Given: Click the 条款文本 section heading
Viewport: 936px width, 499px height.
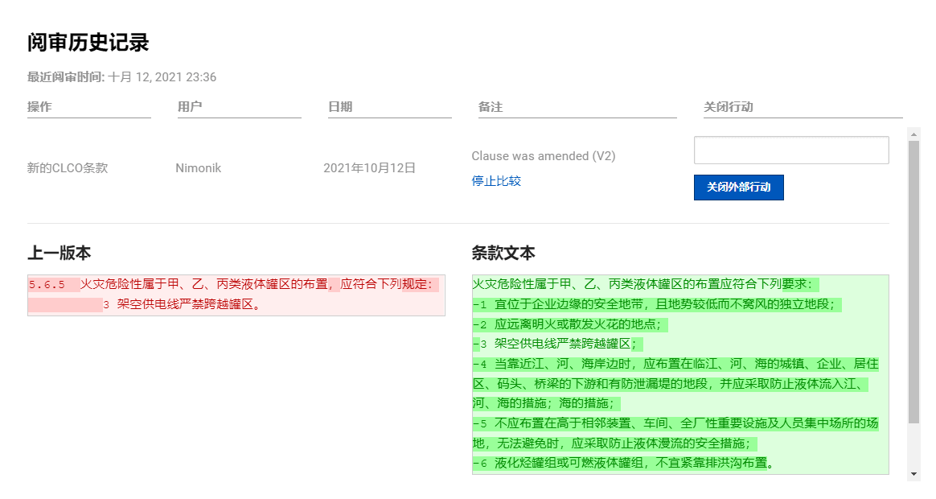Looking at the screenshot, I should point(503,253).
